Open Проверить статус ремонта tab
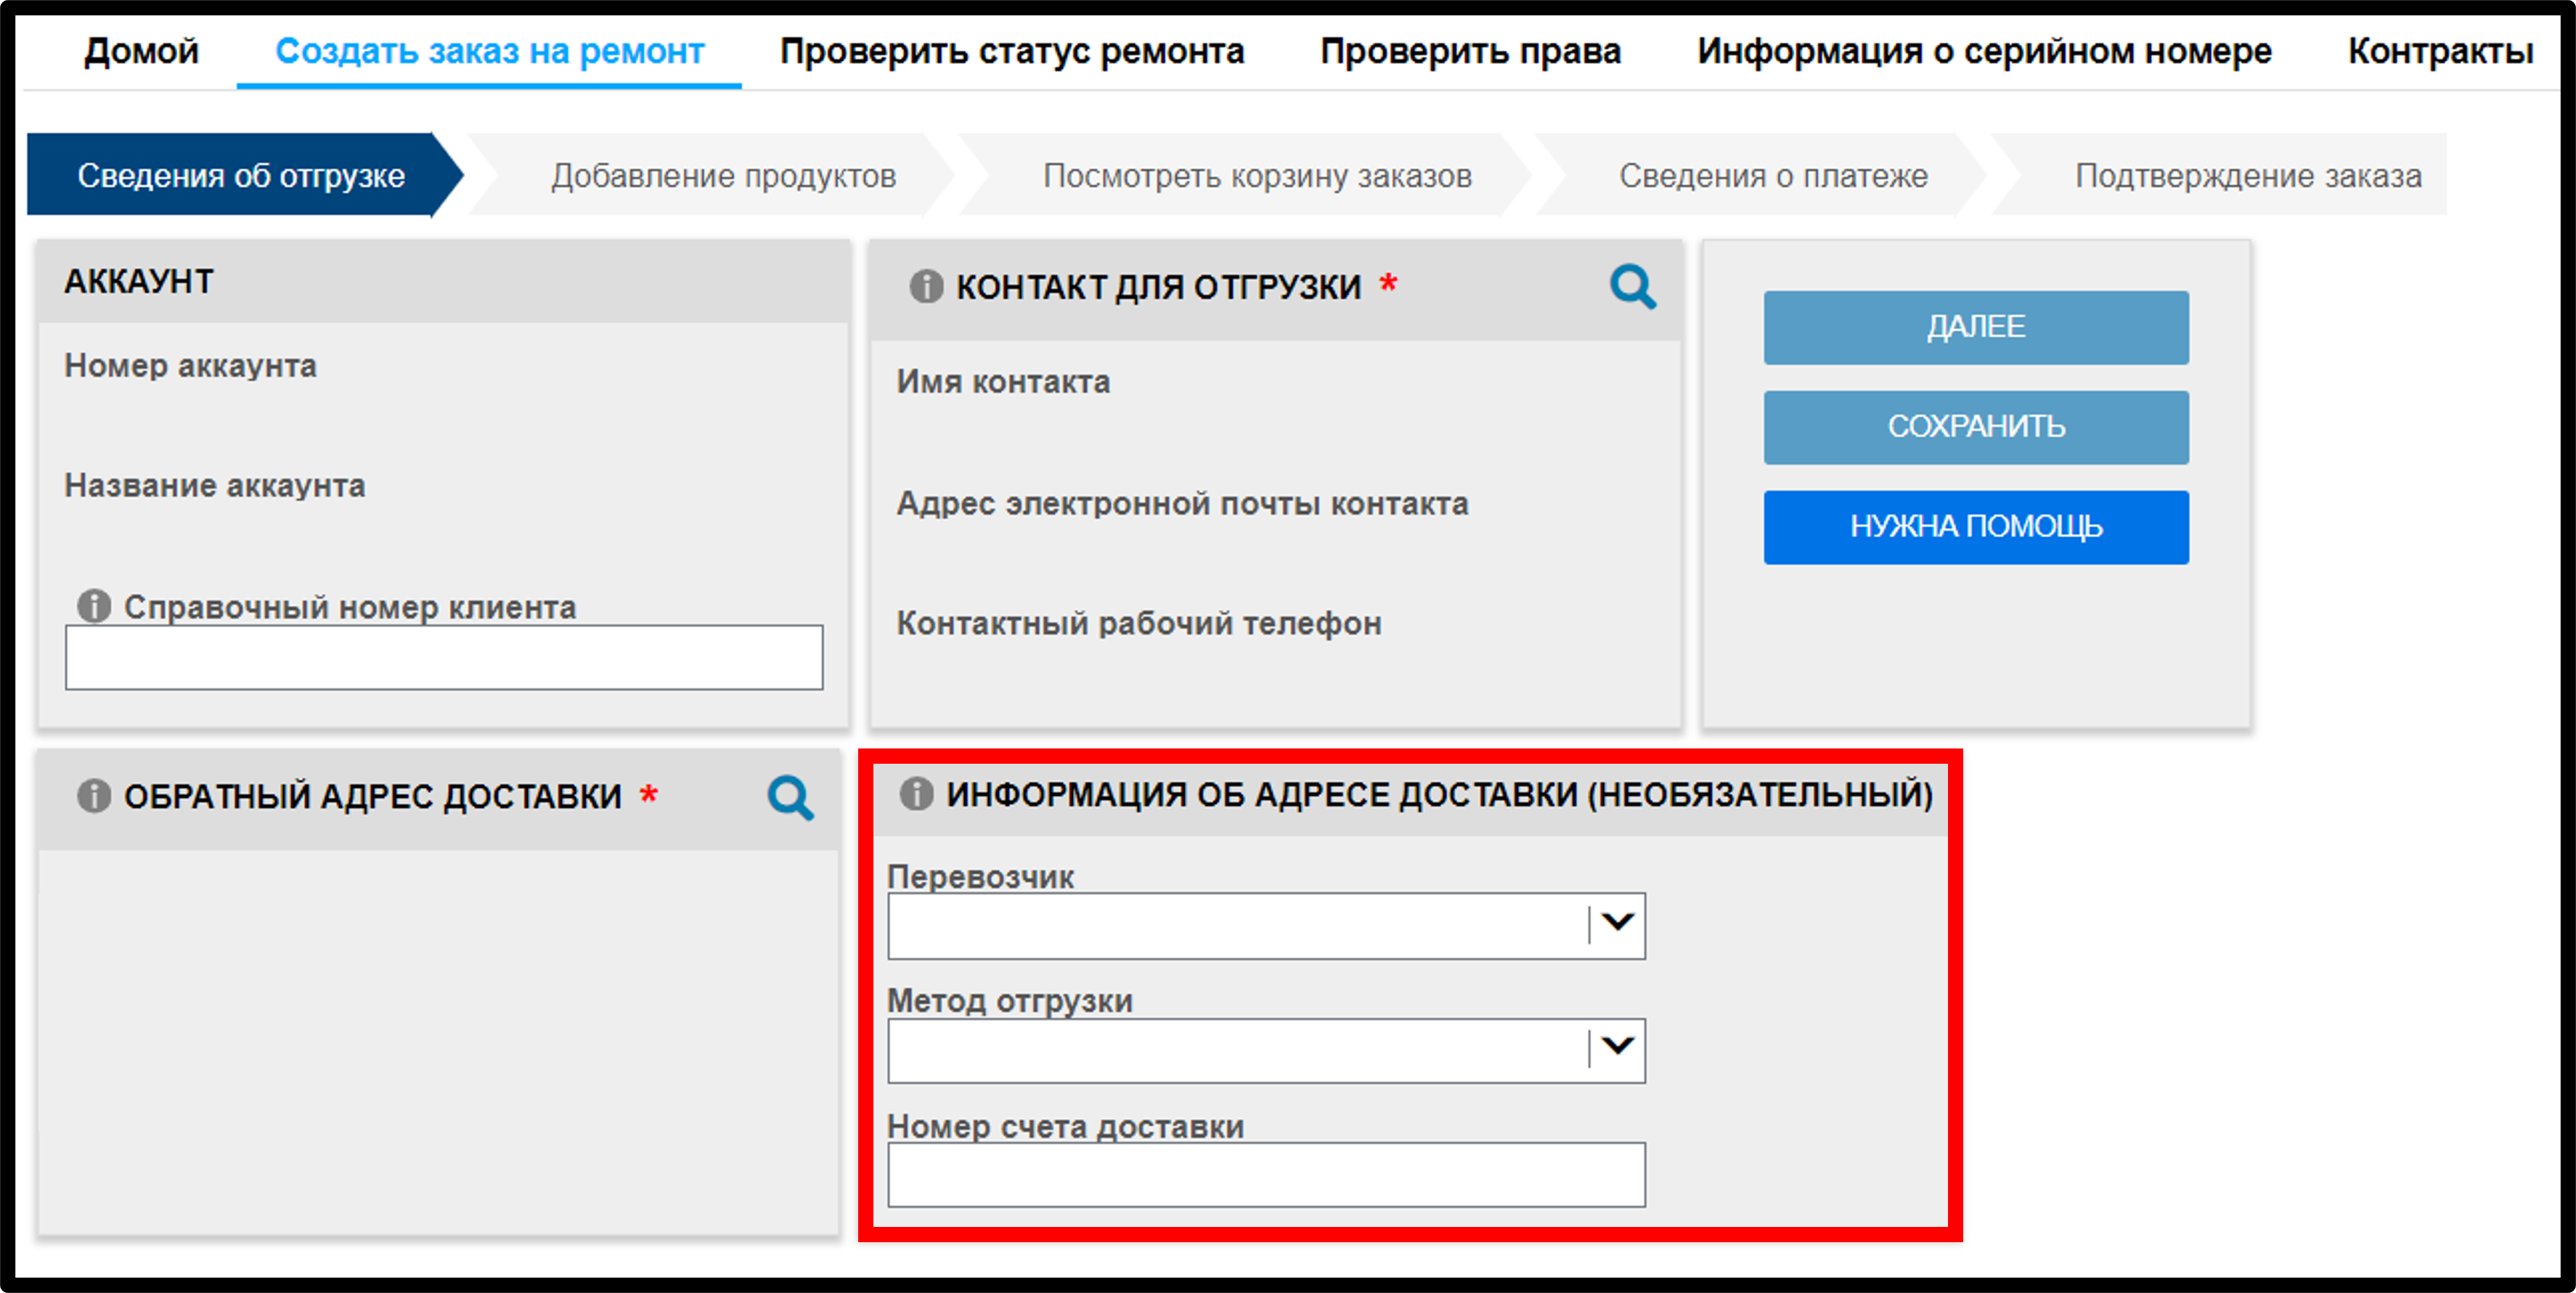 pyautogui.click(x=1012, y=51)
